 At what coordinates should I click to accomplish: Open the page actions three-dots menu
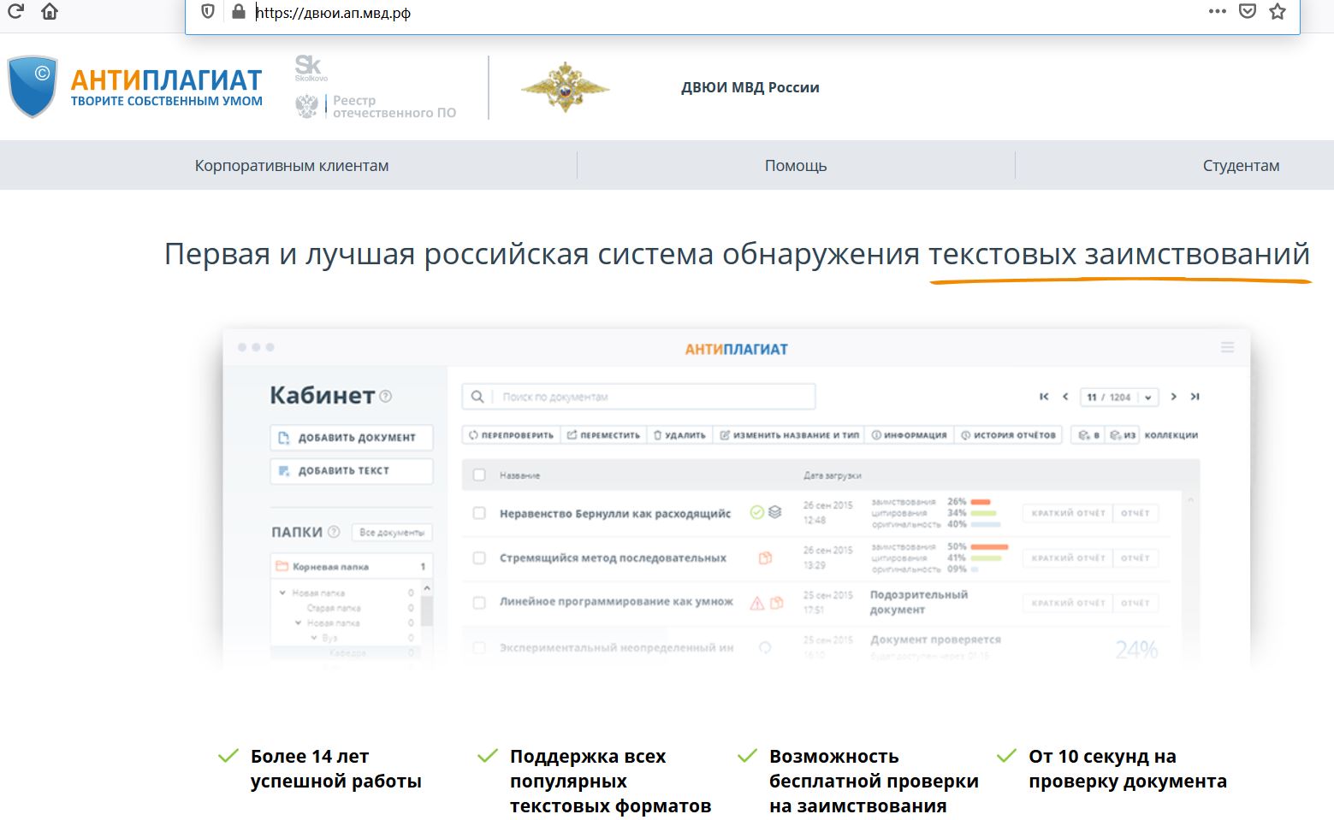pos(1217,11)
